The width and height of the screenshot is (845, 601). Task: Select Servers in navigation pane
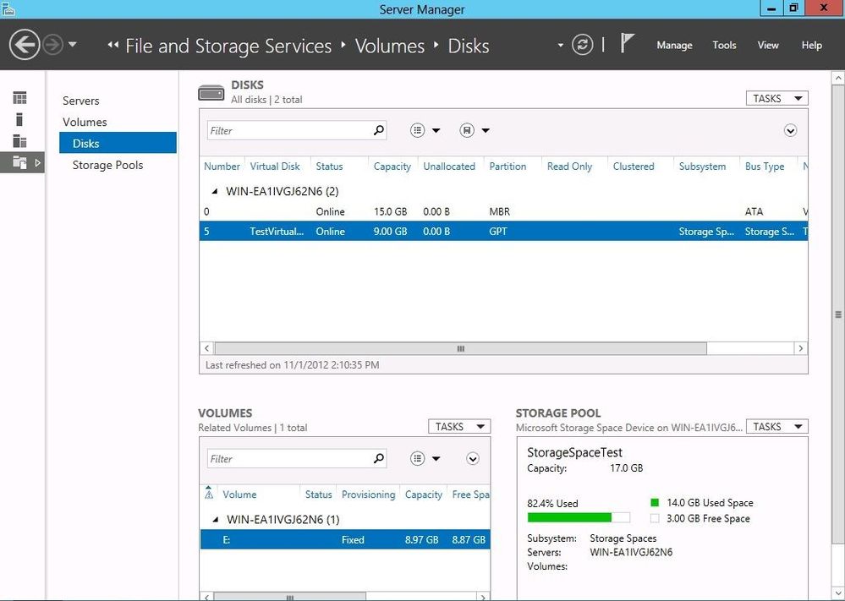[81, 101]
